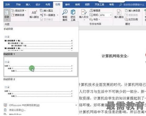146x116 pixels.
Task: Expand the 书目 dropdown arrow
Action: pos(99,19)
